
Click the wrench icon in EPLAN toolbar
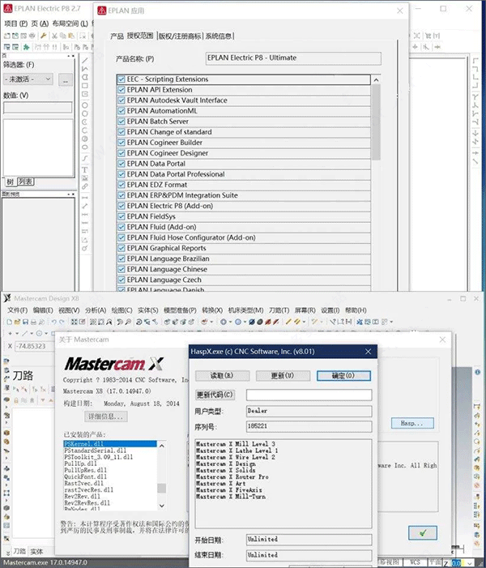(x=44, y=36)
